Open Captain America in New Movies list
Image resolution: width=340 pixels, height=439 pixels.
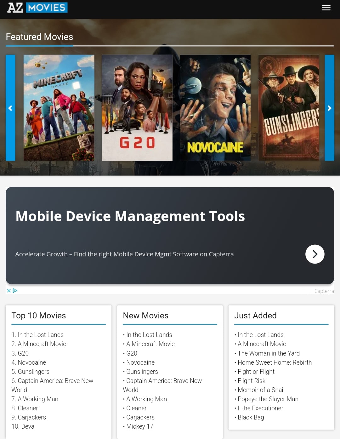pyautogui.click(x=162, y=385)
